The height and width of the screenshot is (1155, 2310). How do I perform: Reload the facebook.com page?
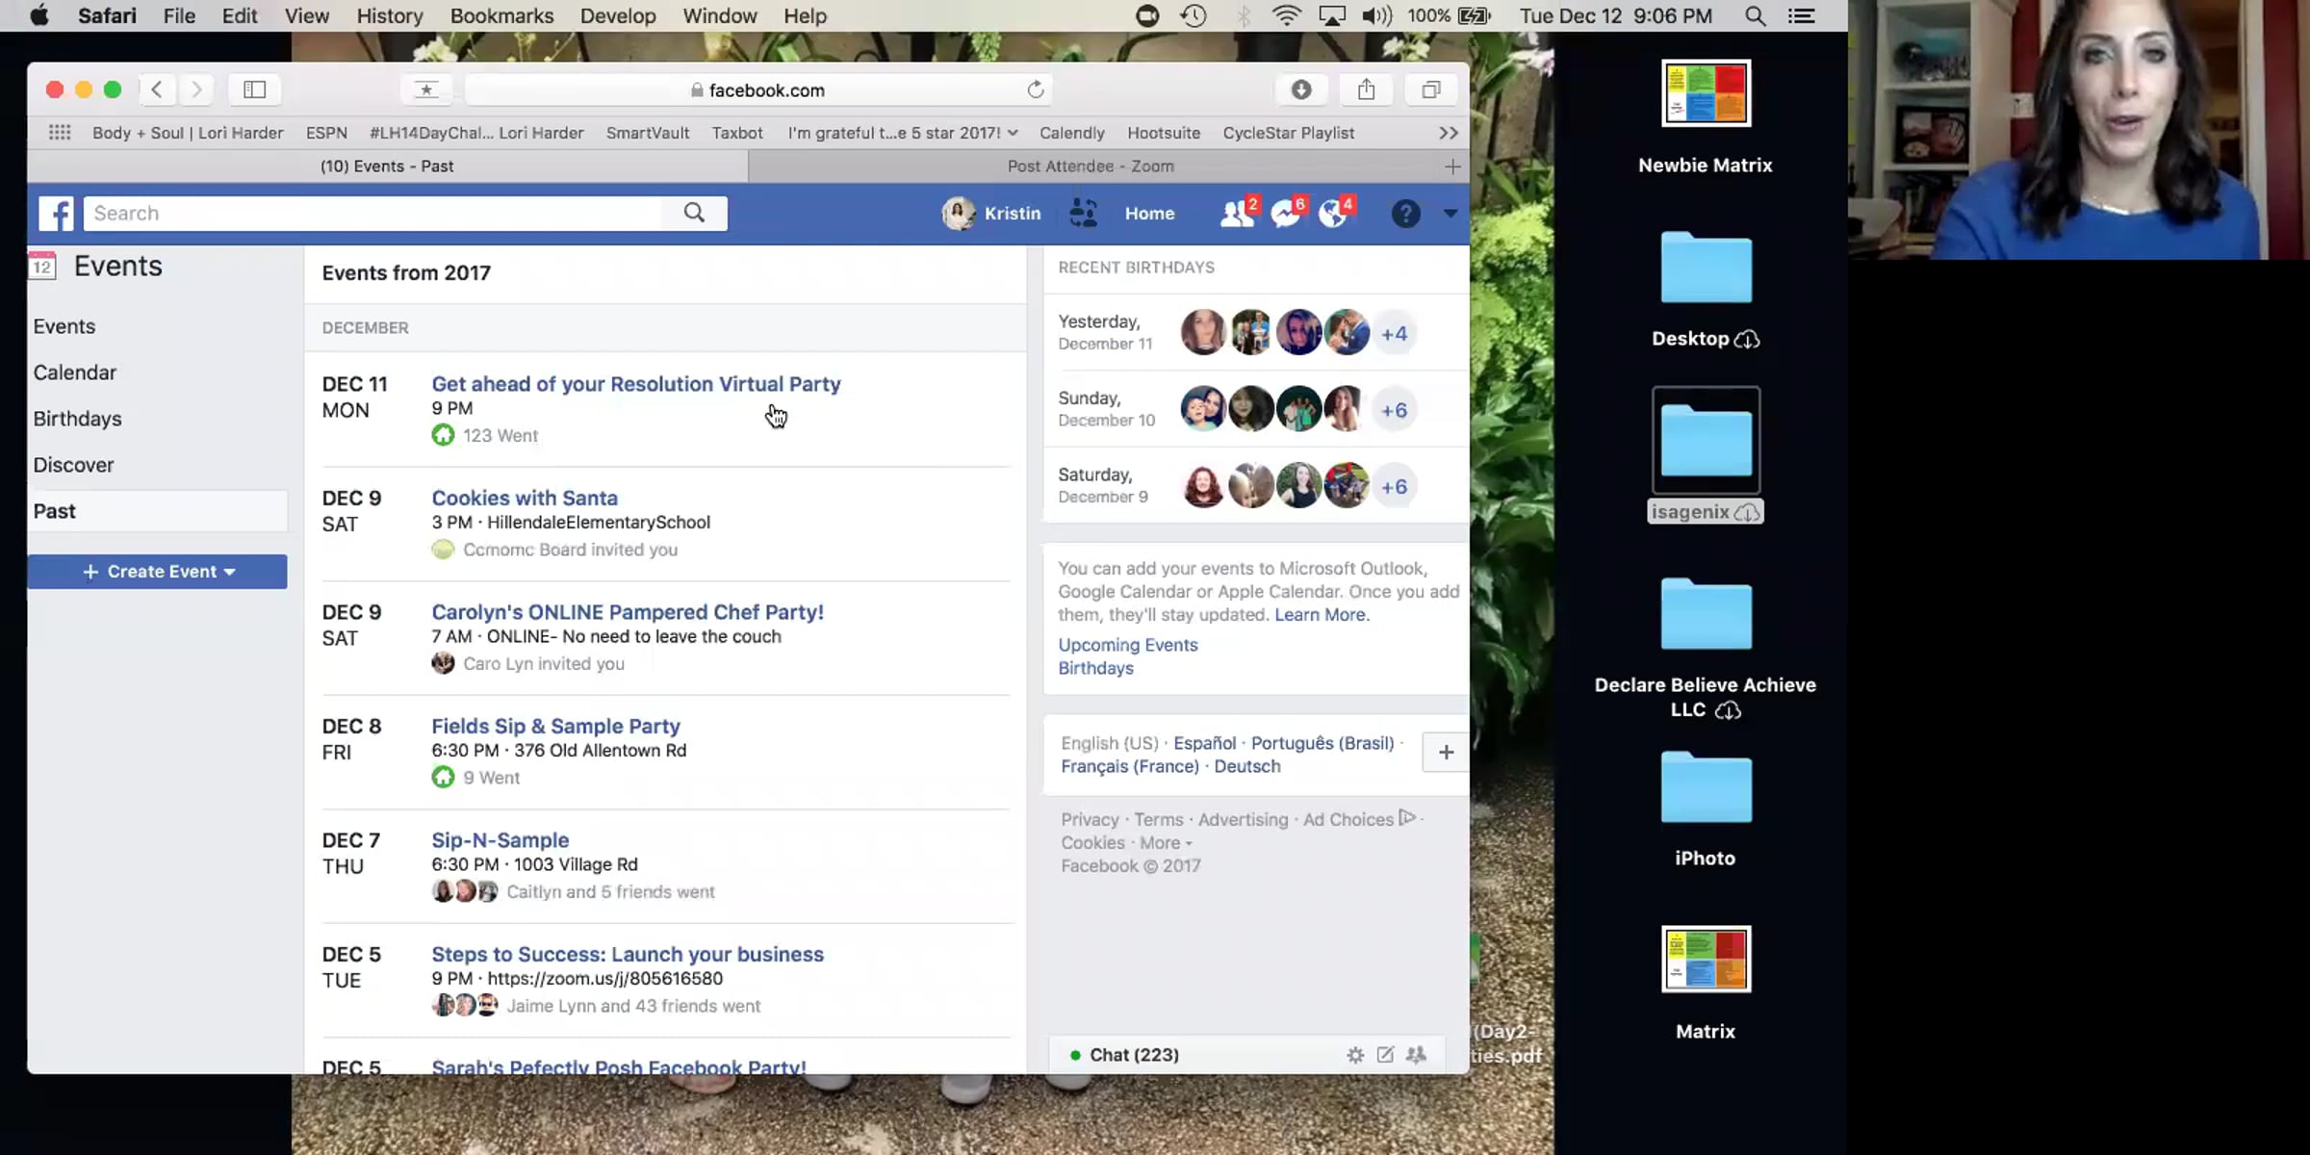pyautogui.click(x=1036, y=90)
